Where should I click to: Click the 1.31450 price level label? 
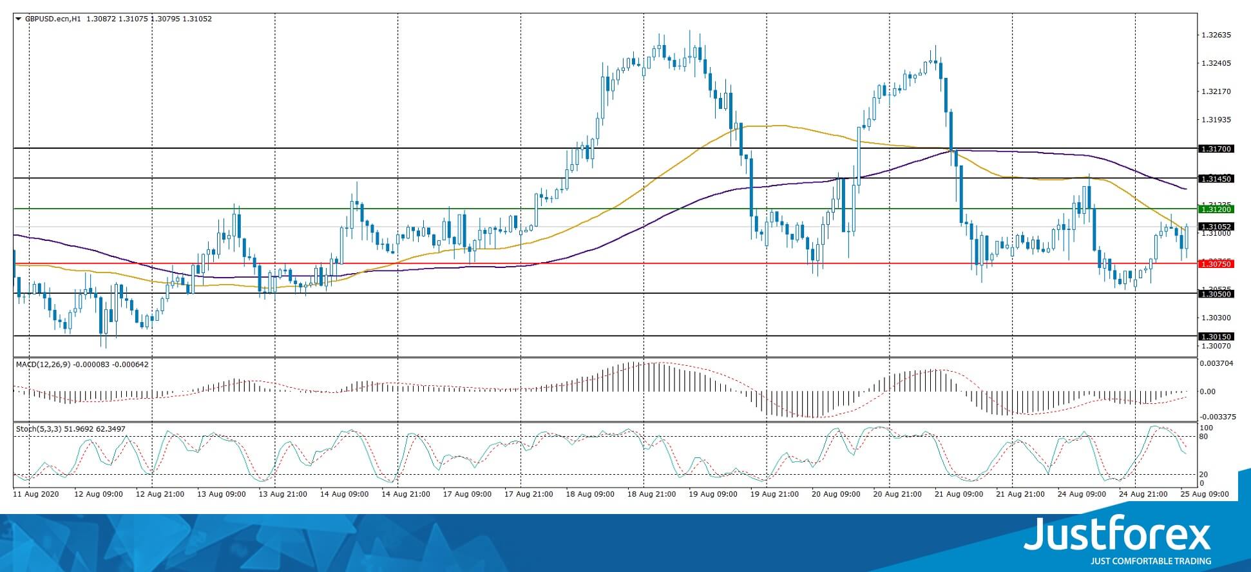tap(1216, 178)
